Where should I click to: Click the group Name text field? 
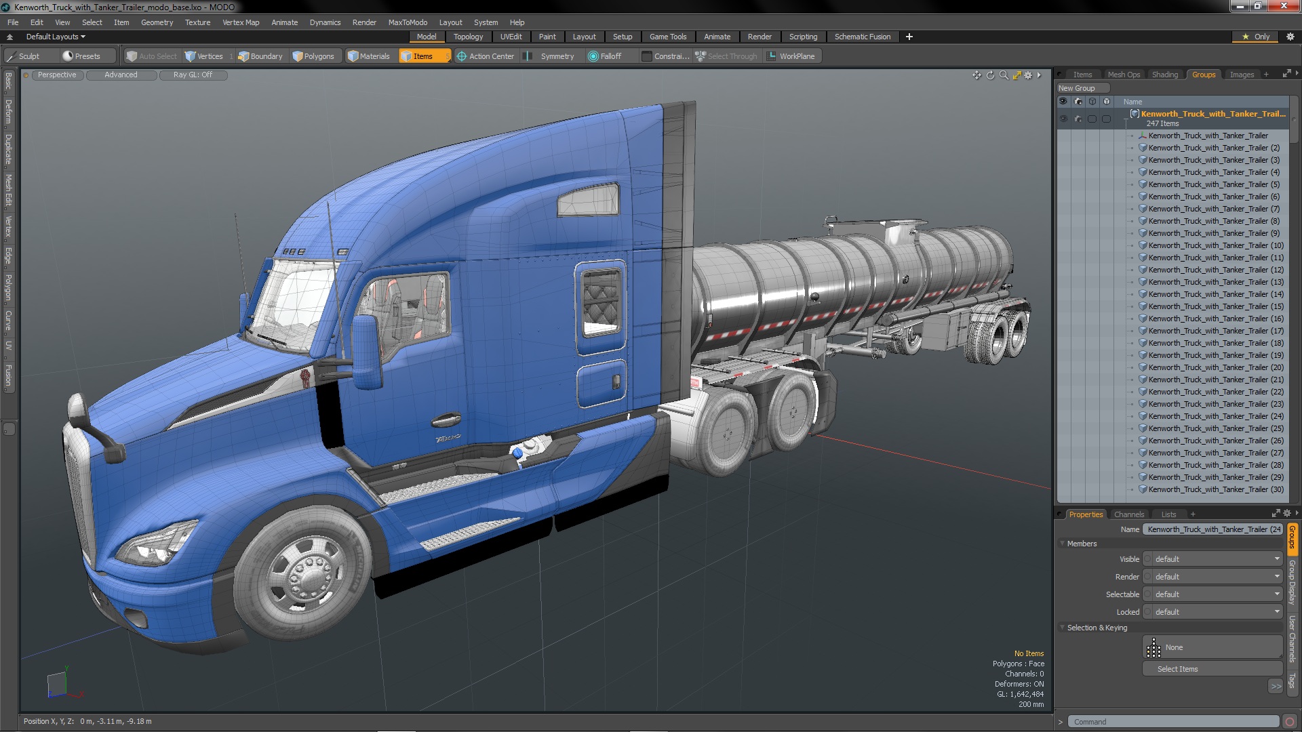coord(1212,529)
